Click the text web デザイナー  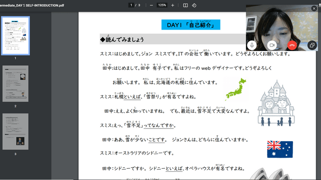click(x=217, y=68)
